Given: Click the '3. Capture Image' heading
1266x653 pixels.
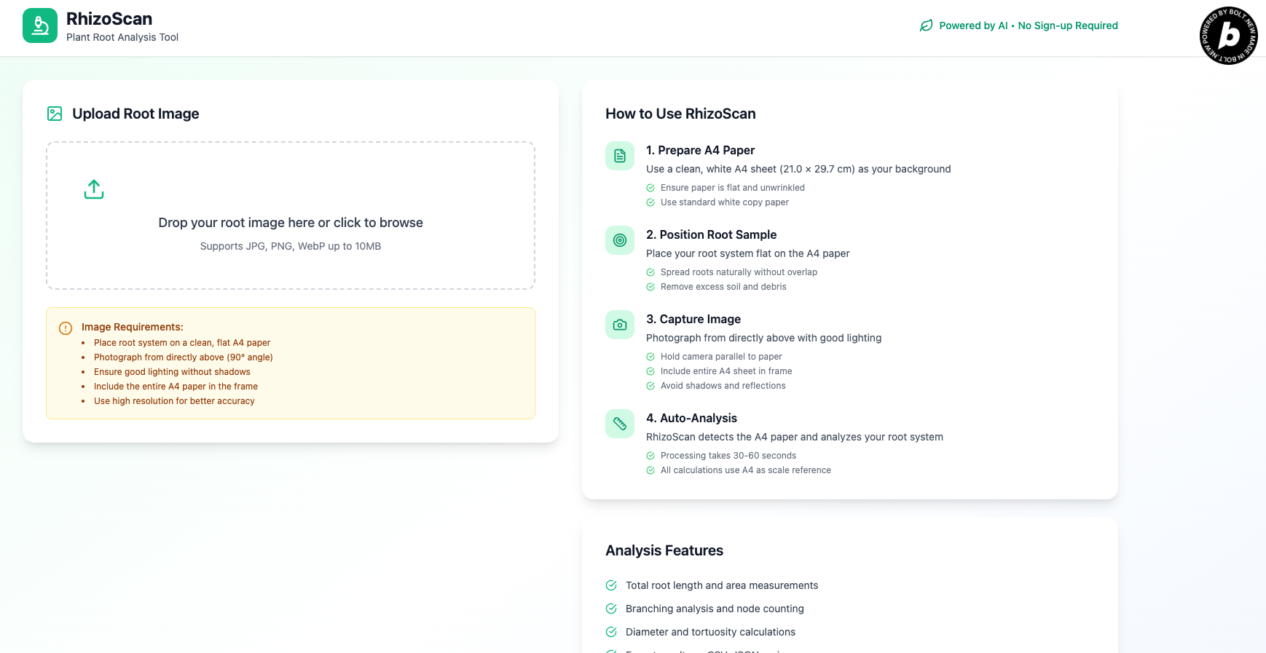Looking at the screenshot, I should 693,319.
